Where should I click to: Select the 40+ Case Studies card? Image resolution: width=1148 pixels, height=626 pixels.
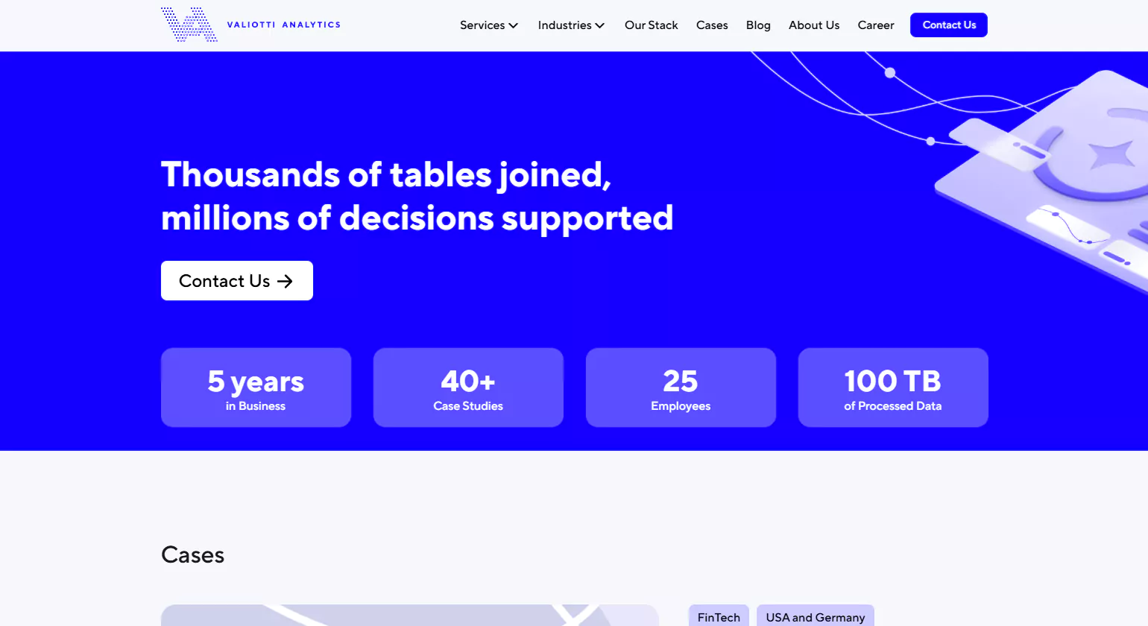tap(468, 388)
